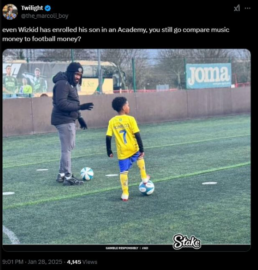
Task: Open the three-dot more options menu
Action: coord(247,8)
